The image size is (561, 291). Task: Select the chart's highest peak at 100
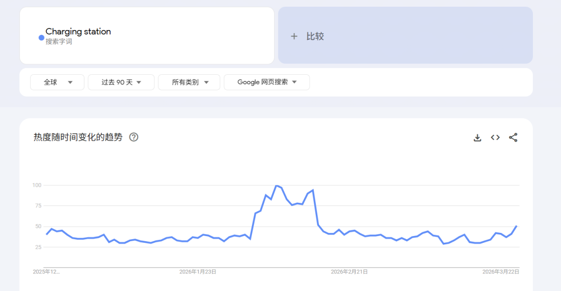click(277, 185)
